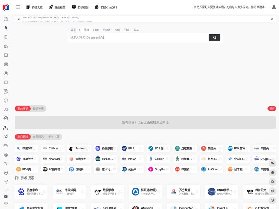Open the 万方数据 card
Screen dimensions: 279x209
(183, 192)
